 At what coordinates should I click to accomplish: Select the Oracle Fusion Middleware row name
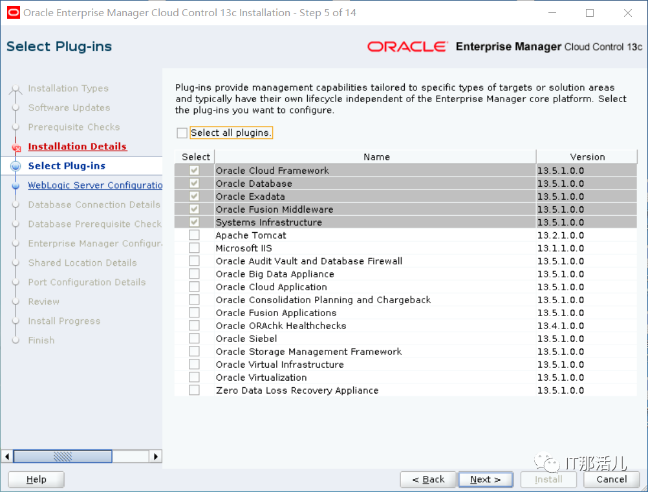274,209
